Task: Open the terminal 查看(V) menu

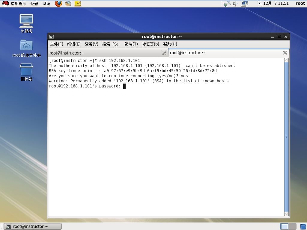Action: click(x=91, y=44)
